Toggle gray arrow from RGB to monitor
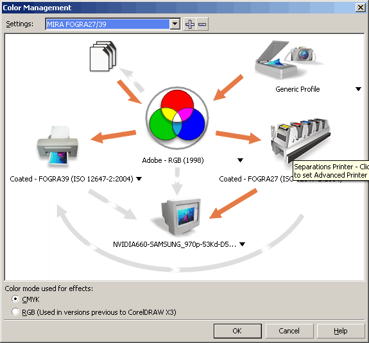 pos(177,181)
